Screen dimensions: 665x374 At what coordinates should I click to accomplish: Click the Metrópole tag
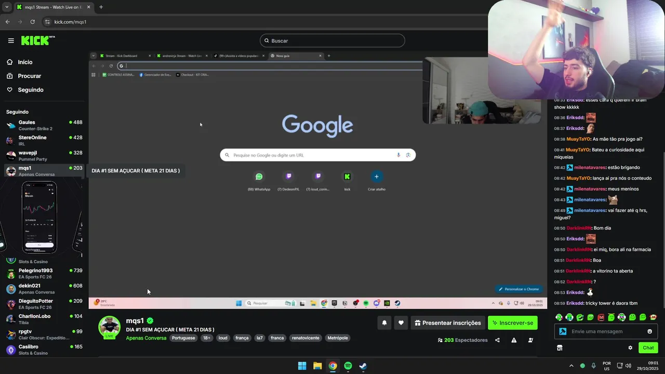[x=338, y=338]
